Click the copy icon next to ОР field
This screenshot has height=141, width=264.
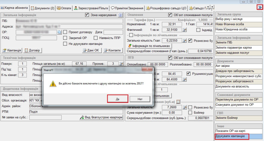point(60,32)
